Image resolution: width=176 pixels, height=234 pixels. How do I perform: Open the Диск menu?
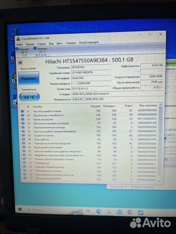click(59, 43)
